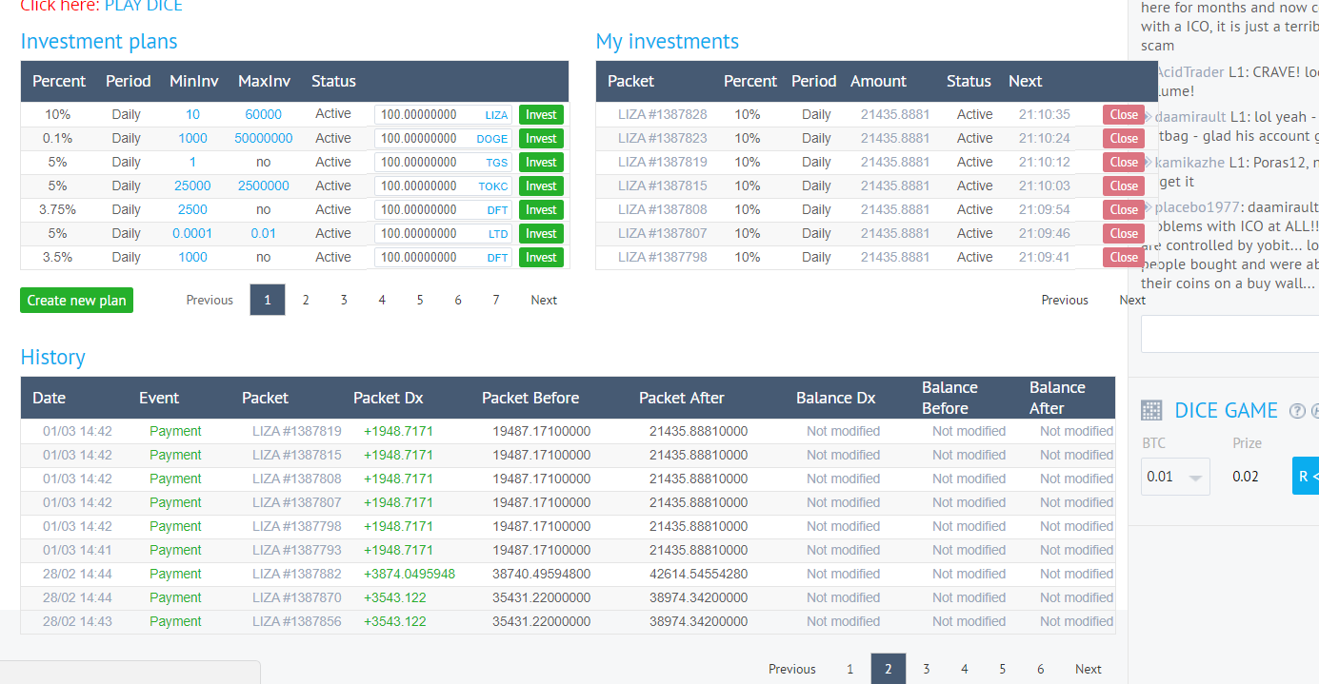Open the BTC bet amount dropdown showing 0.01
Viewport: 1319px width, 684px height.
[1175, 477]
